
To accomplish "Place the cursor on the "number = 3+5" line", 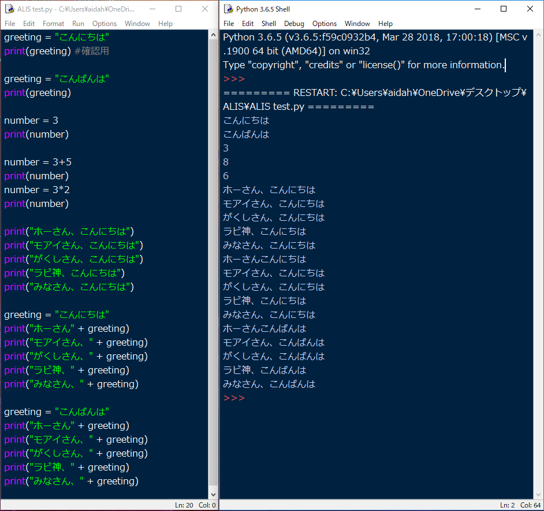I will coord(42,162).
